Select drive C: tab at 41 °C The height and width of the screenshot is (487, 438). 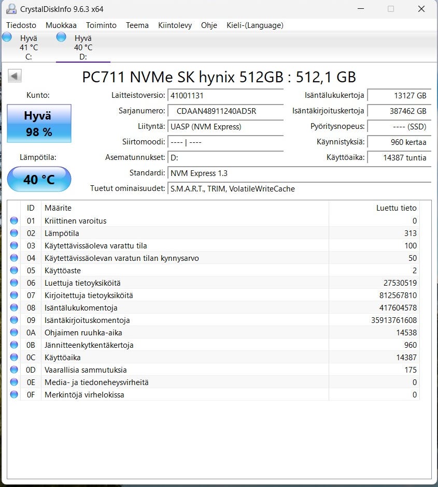(29, 47)
